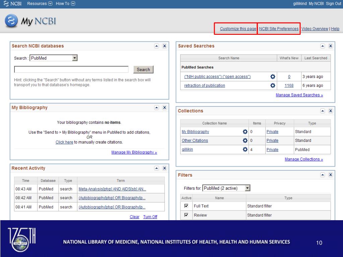343x257 pixels.
Task: Click the Collection Name column header
Action: tap(214, 123)
